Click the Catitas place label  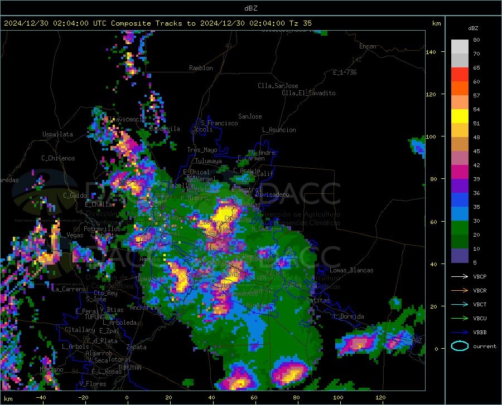point(318,300)
